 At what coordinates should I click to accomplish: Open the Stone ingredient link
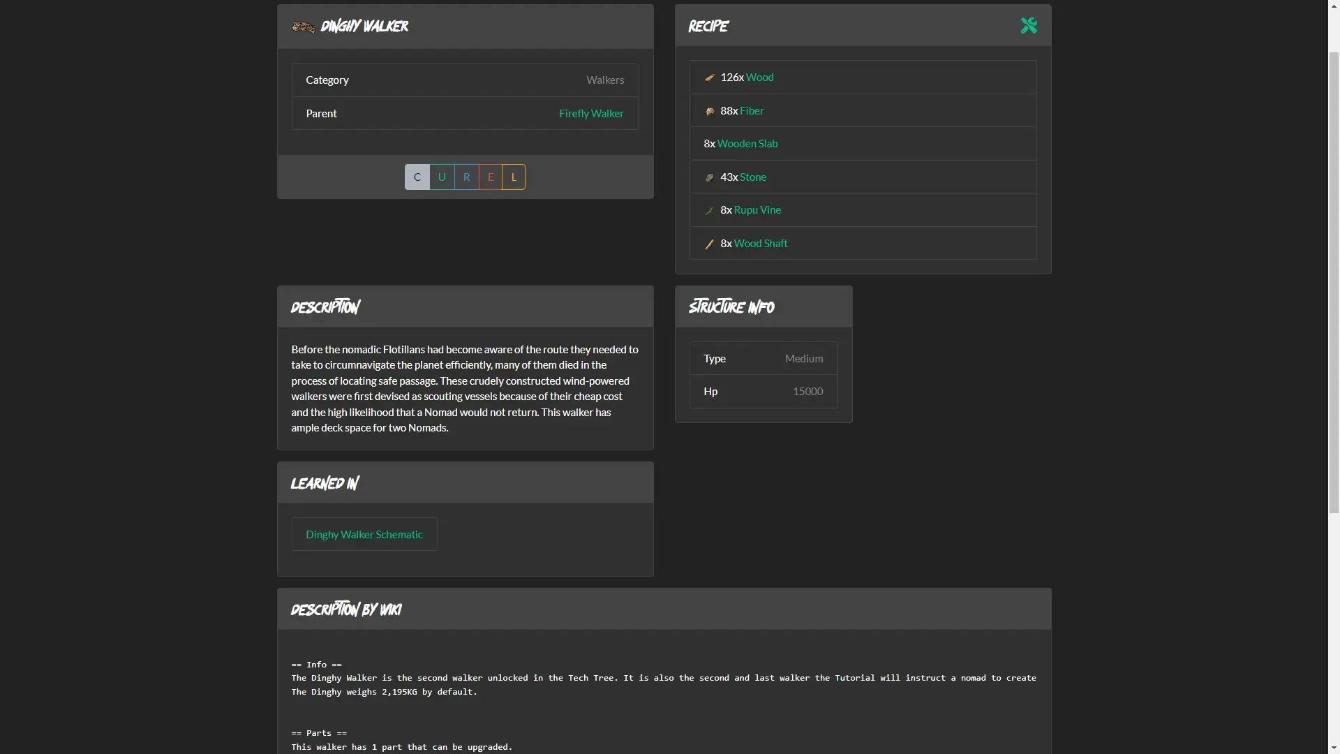[753, 177]
